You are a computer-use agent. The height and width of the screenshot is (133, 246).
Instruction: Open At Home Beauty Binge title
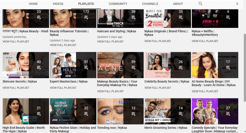click(214, 83)
